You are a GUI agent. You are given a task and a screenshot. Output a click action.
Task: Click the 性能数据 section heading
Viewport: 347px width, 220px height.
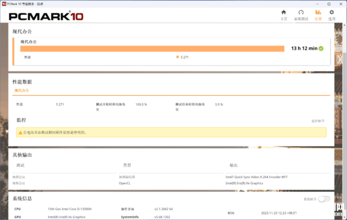coord(22,82)
